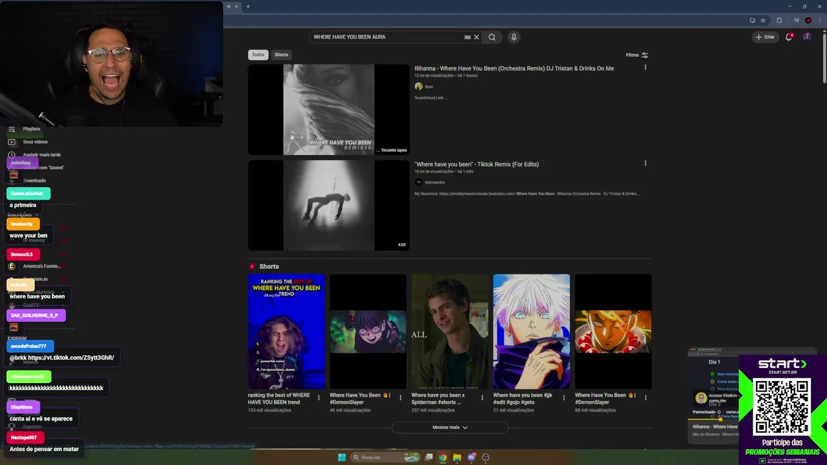
Task: Open options for 49 mil views DemonSlayer short
Action: (400, 397)
